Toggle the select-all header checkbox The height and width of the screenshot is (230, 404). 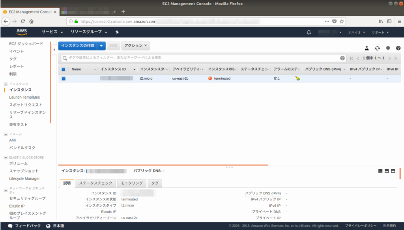pos(64,69)
